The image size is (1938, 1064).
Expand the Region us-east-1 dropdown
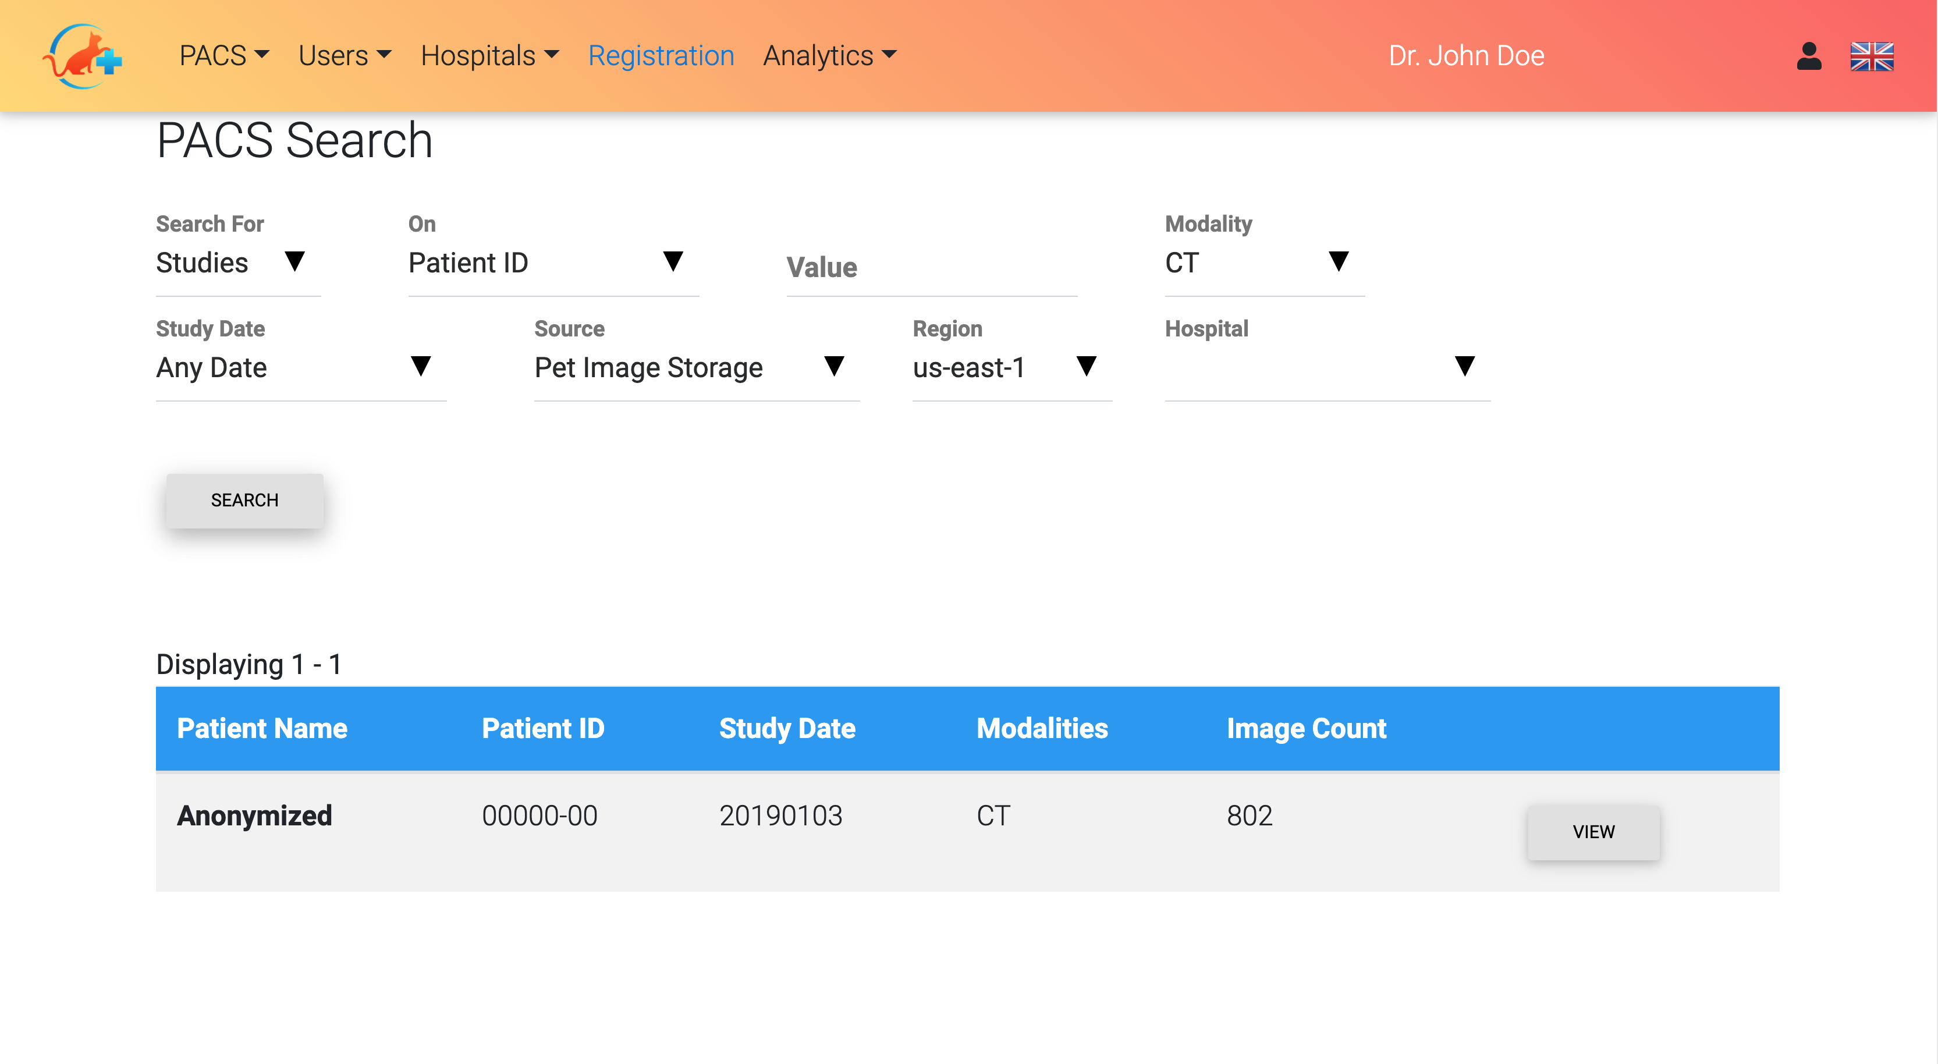(x=1012, y=368)
